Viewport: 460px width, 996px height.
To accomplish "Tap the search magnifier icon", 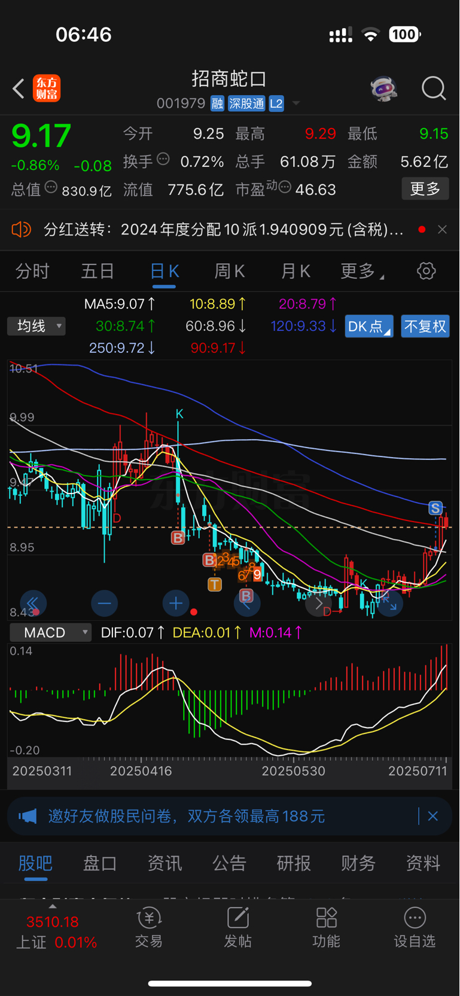I will (x=434, y=89).
